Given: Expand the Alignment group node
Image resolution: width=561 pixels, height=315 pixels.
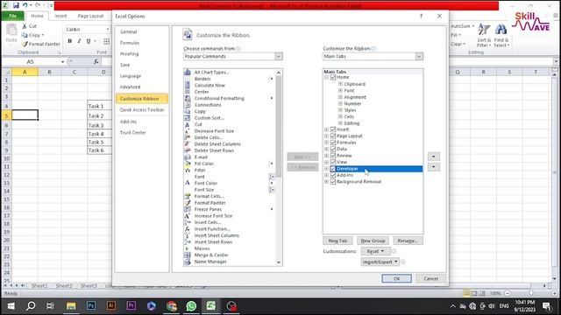Looking at the screenshot, I should click(x=340, y=97).
